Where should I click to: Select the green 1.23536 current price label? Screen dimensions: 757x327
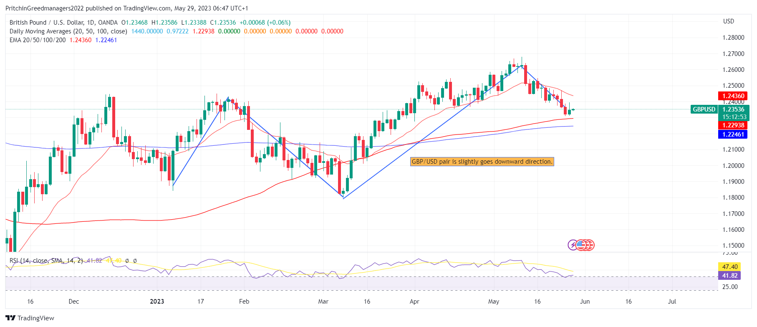(733, 109)
